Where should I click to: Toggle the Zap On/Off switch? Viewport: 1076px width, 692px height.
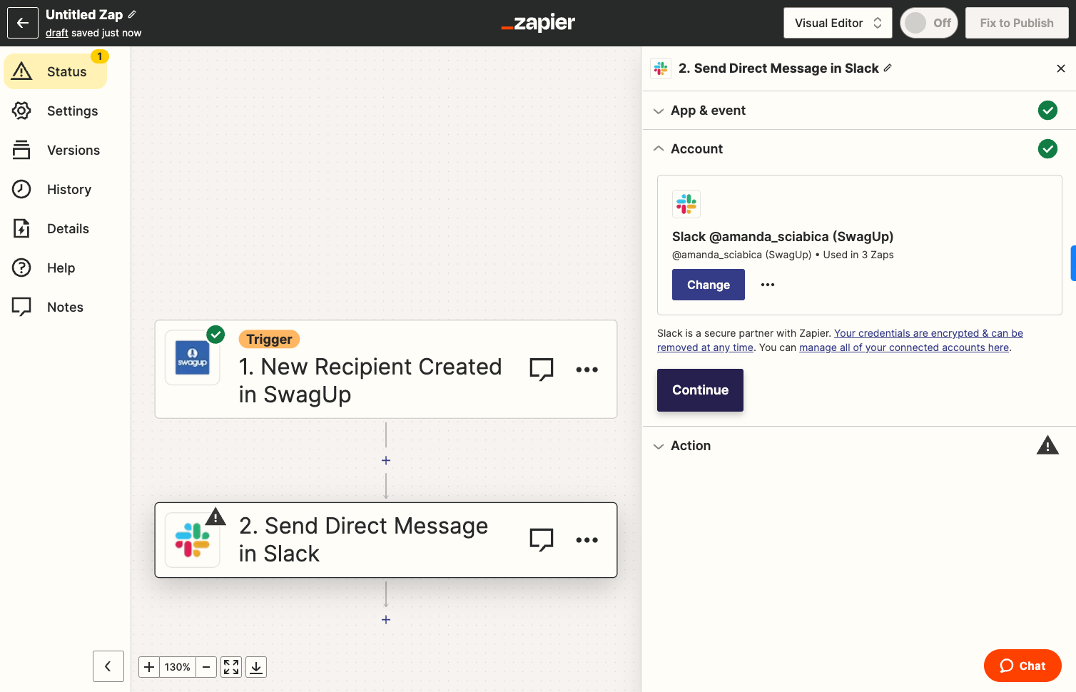929,23
